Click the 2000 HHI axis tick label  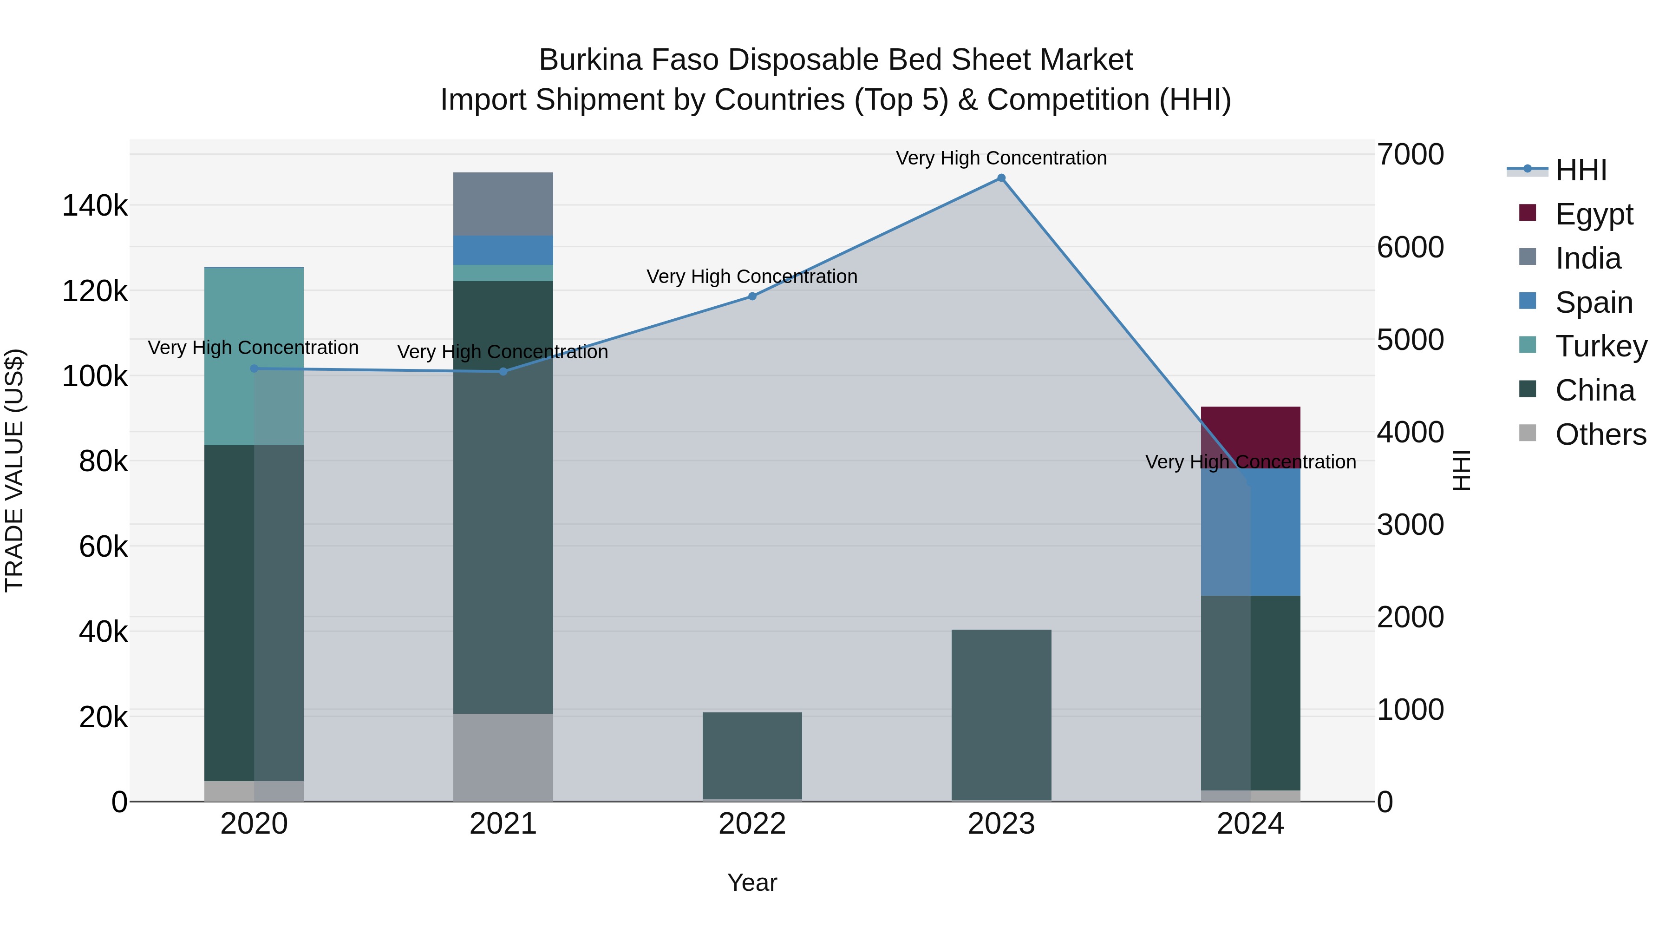(x=1411, y=617)
